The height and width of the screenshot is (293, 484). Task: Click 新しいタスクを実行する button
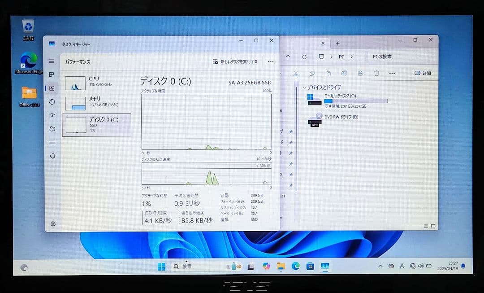[235, 62]
